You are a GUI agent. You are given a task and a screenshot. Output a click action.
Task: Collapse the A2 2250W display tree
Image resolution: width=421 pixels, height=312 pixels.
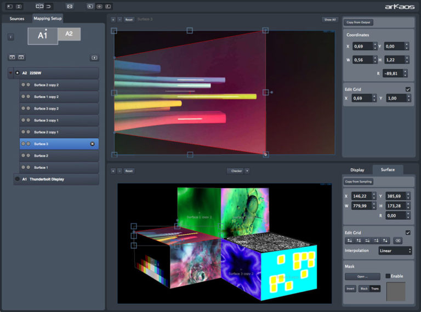tap(10, 73)
